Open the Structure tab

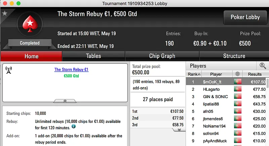pyautogui.click(x=234, y=56)
